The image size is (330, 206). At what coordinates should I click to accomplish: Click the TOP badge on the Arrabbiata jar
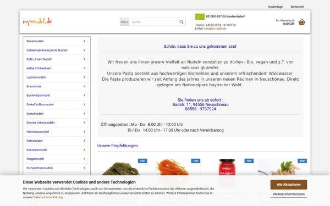249,161
